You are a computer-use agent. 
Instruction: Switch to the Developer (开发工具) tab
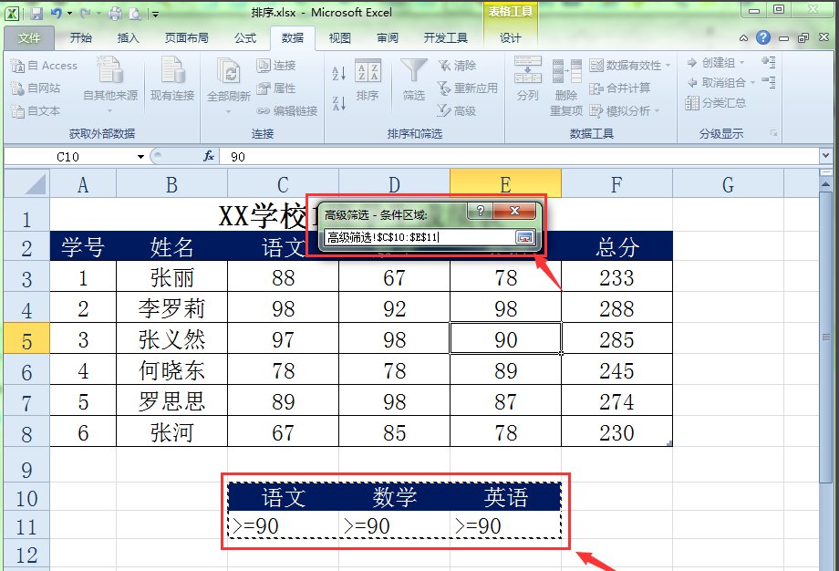(445, 38)
